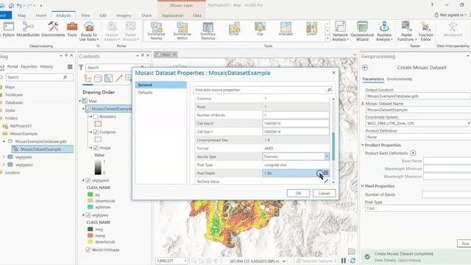Toggle the Image sublayer checkbox
This screenshot has width=471, height=265.
96,148
